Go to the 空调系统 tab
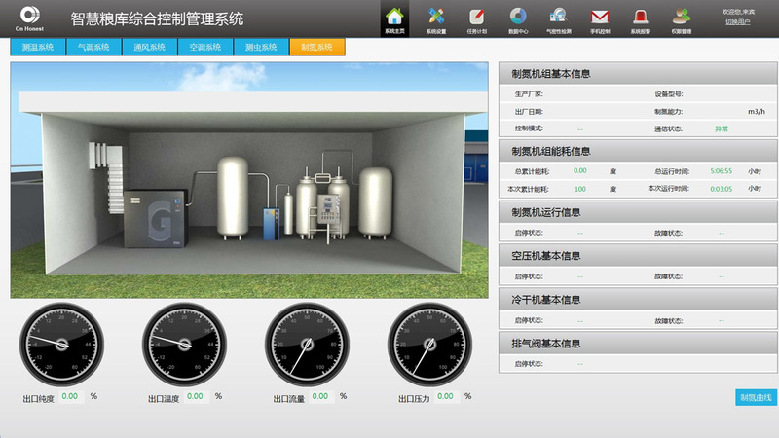The image size is (779, 438). (204, 47)
